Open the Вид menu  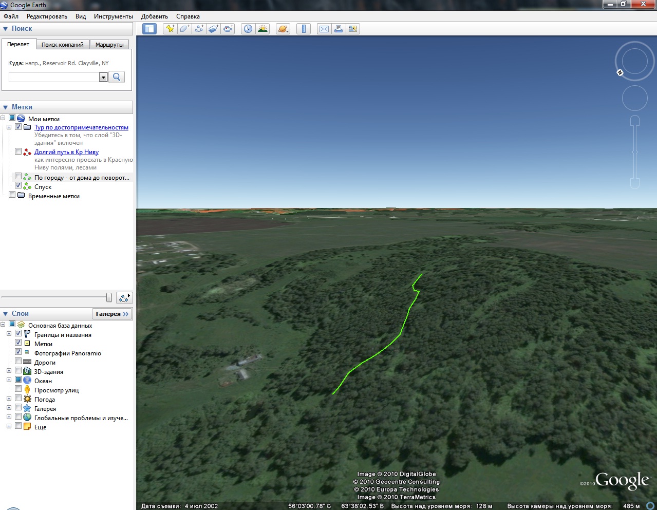click(x=81, y=16)
